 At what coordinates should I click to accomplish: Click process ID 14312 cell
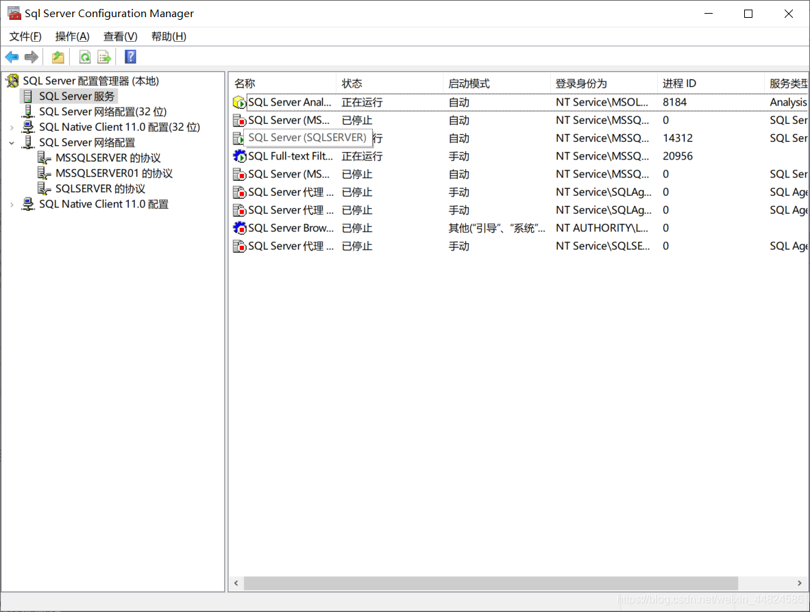[x=678, y=138]
